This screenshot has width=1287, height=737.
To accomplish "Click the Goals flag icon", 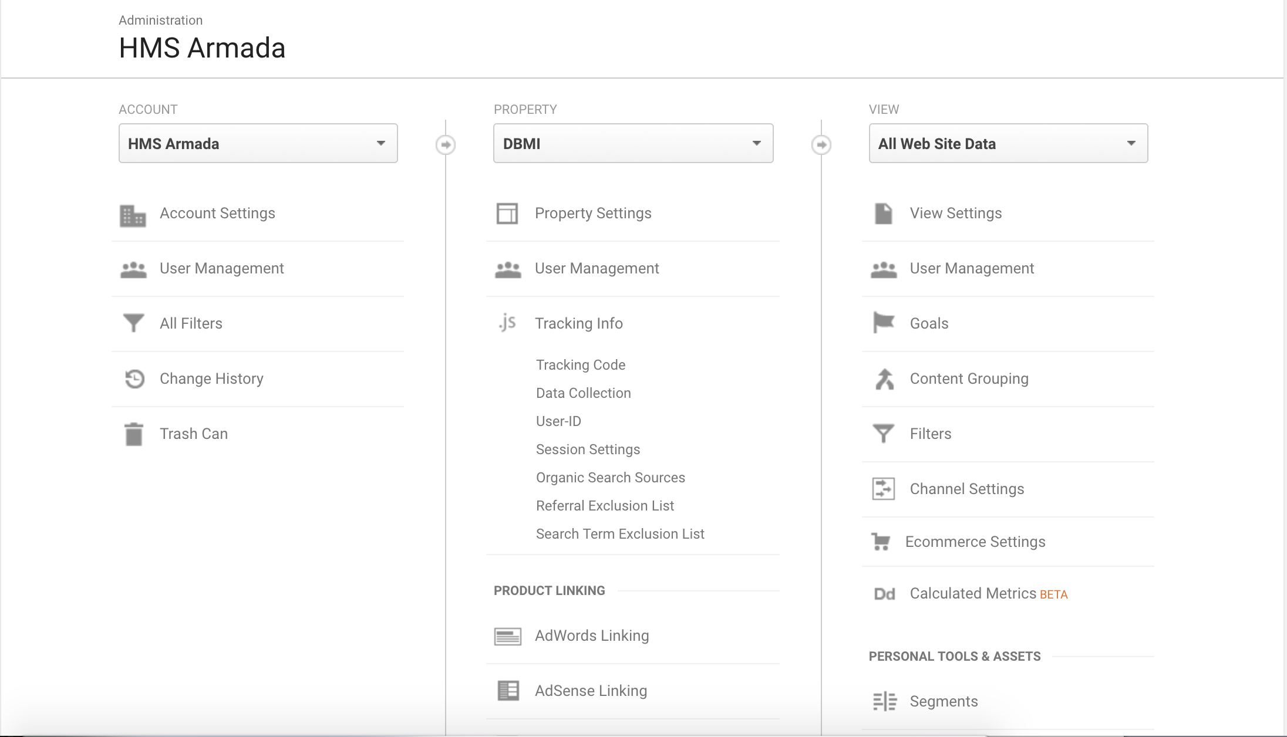I will pos(884,323).
